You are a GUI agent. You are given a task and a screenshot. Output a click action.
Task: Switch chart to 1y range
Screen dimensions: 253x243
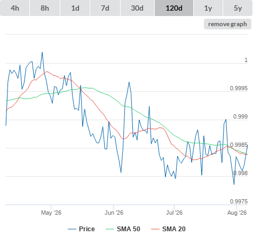pos(208,8)
